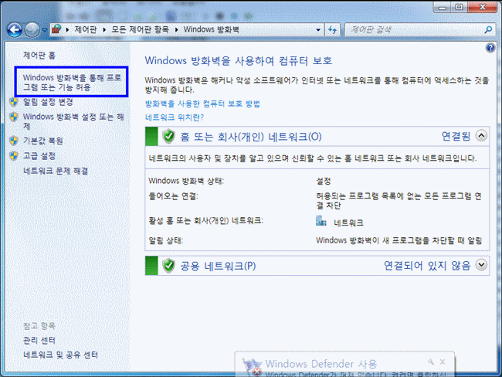Select 제어판 breadcrumb in address bar
The image size is (502, 377).
point(86,29)
